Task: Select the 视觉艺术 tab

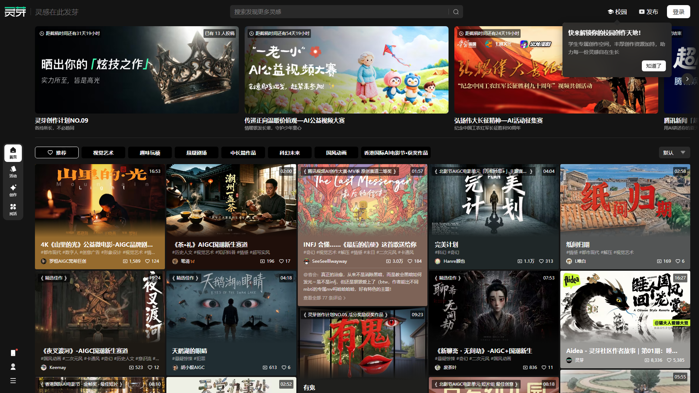Action: pos(103,153)
